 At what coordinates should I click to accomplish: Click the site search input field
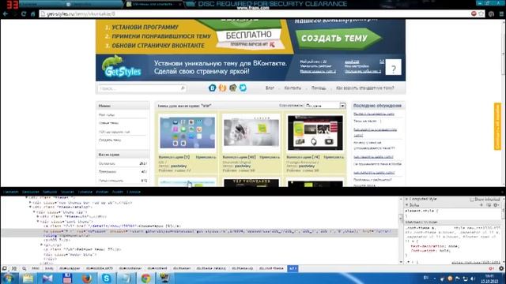pyautogui.click(x=142, y=88)
